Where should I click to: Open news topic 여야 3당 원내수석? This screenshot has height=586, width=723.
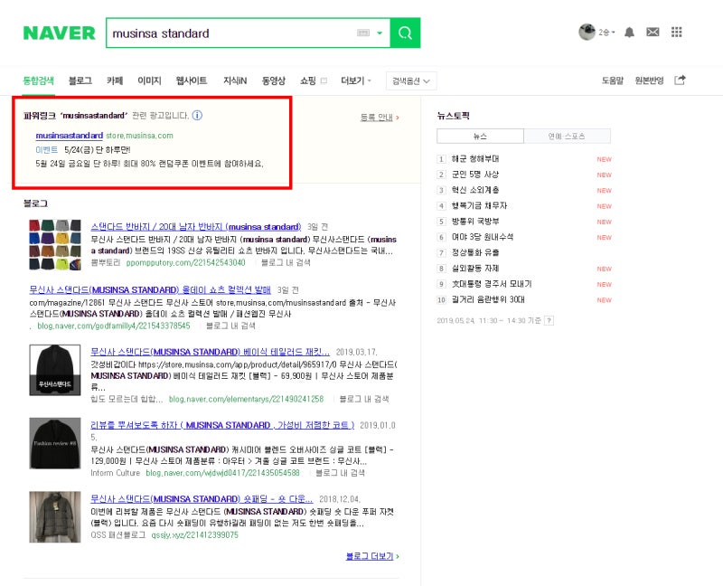(483, 237)
